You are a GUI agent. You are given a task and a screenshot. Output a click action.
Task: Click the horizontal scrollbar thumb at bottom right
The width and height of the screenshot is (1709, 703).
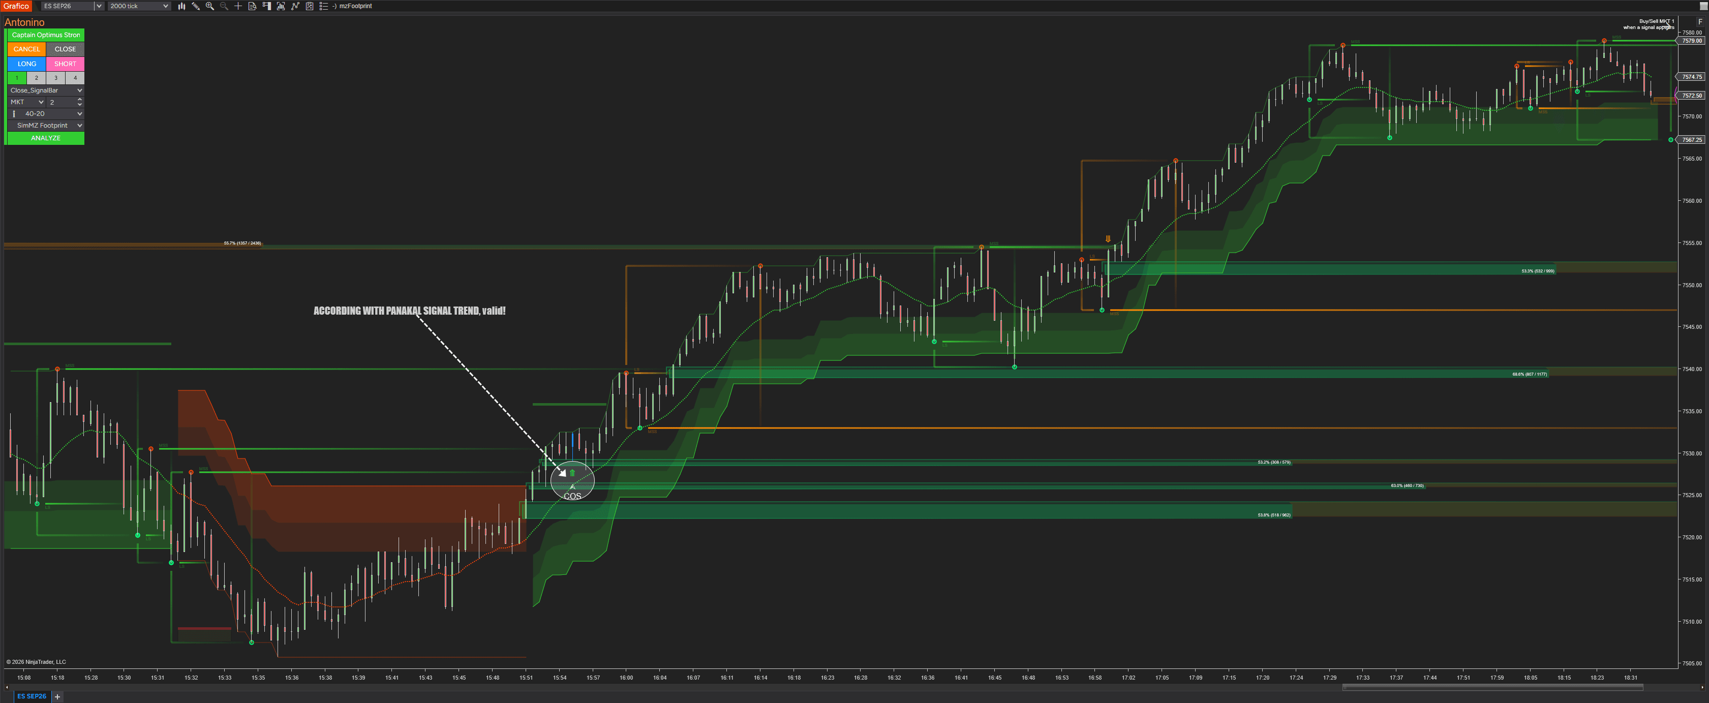pyautogui.click(x=1493, y=688)
